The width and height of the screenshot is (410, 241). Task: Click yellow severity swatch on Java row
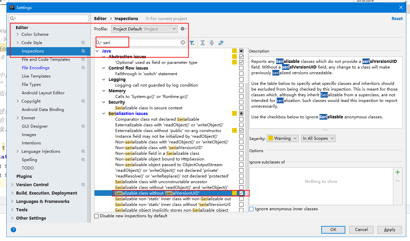(x=234, y=51)
